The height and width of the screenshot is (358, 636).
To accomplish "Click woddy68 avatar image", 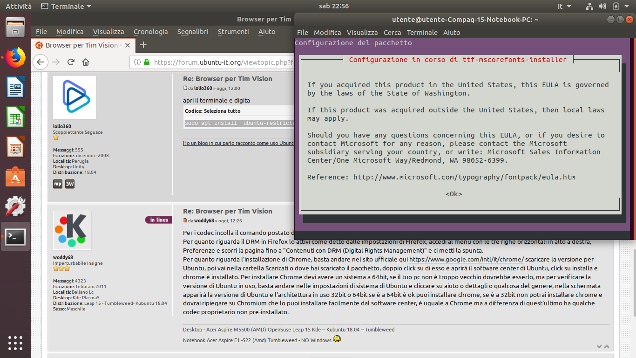I will point(72,230).
